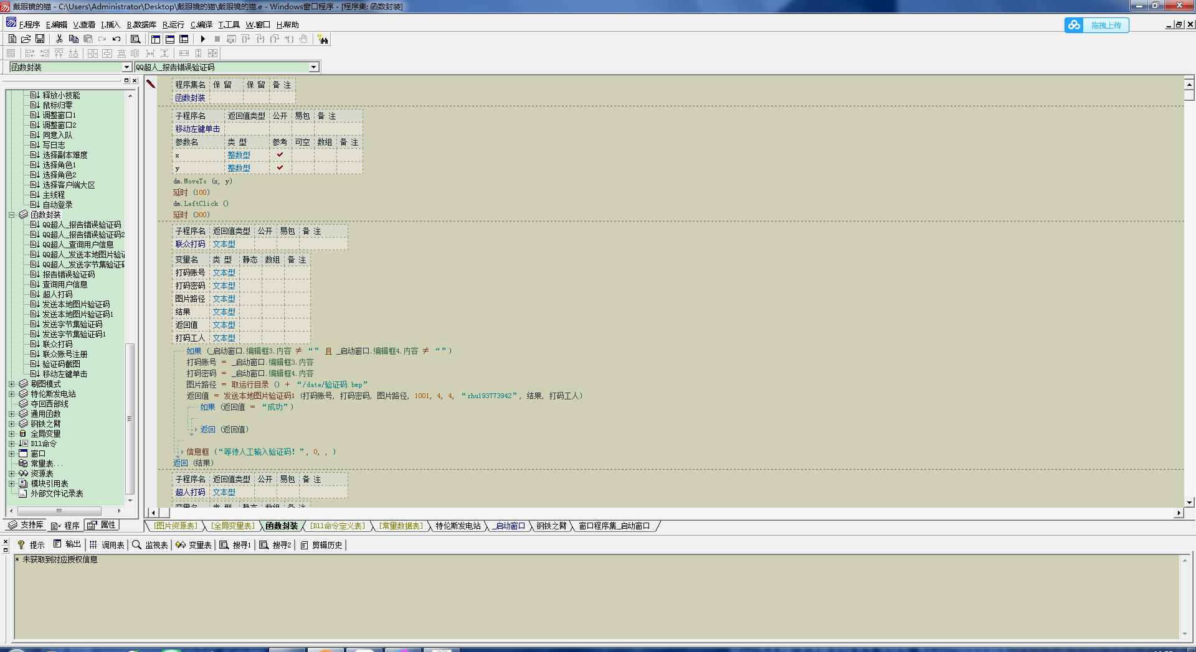Toggle the 参考 checkmark for parameter x
Image resolution: width=1196 pixels, height=652 pixels.
(x=280, y=155)
